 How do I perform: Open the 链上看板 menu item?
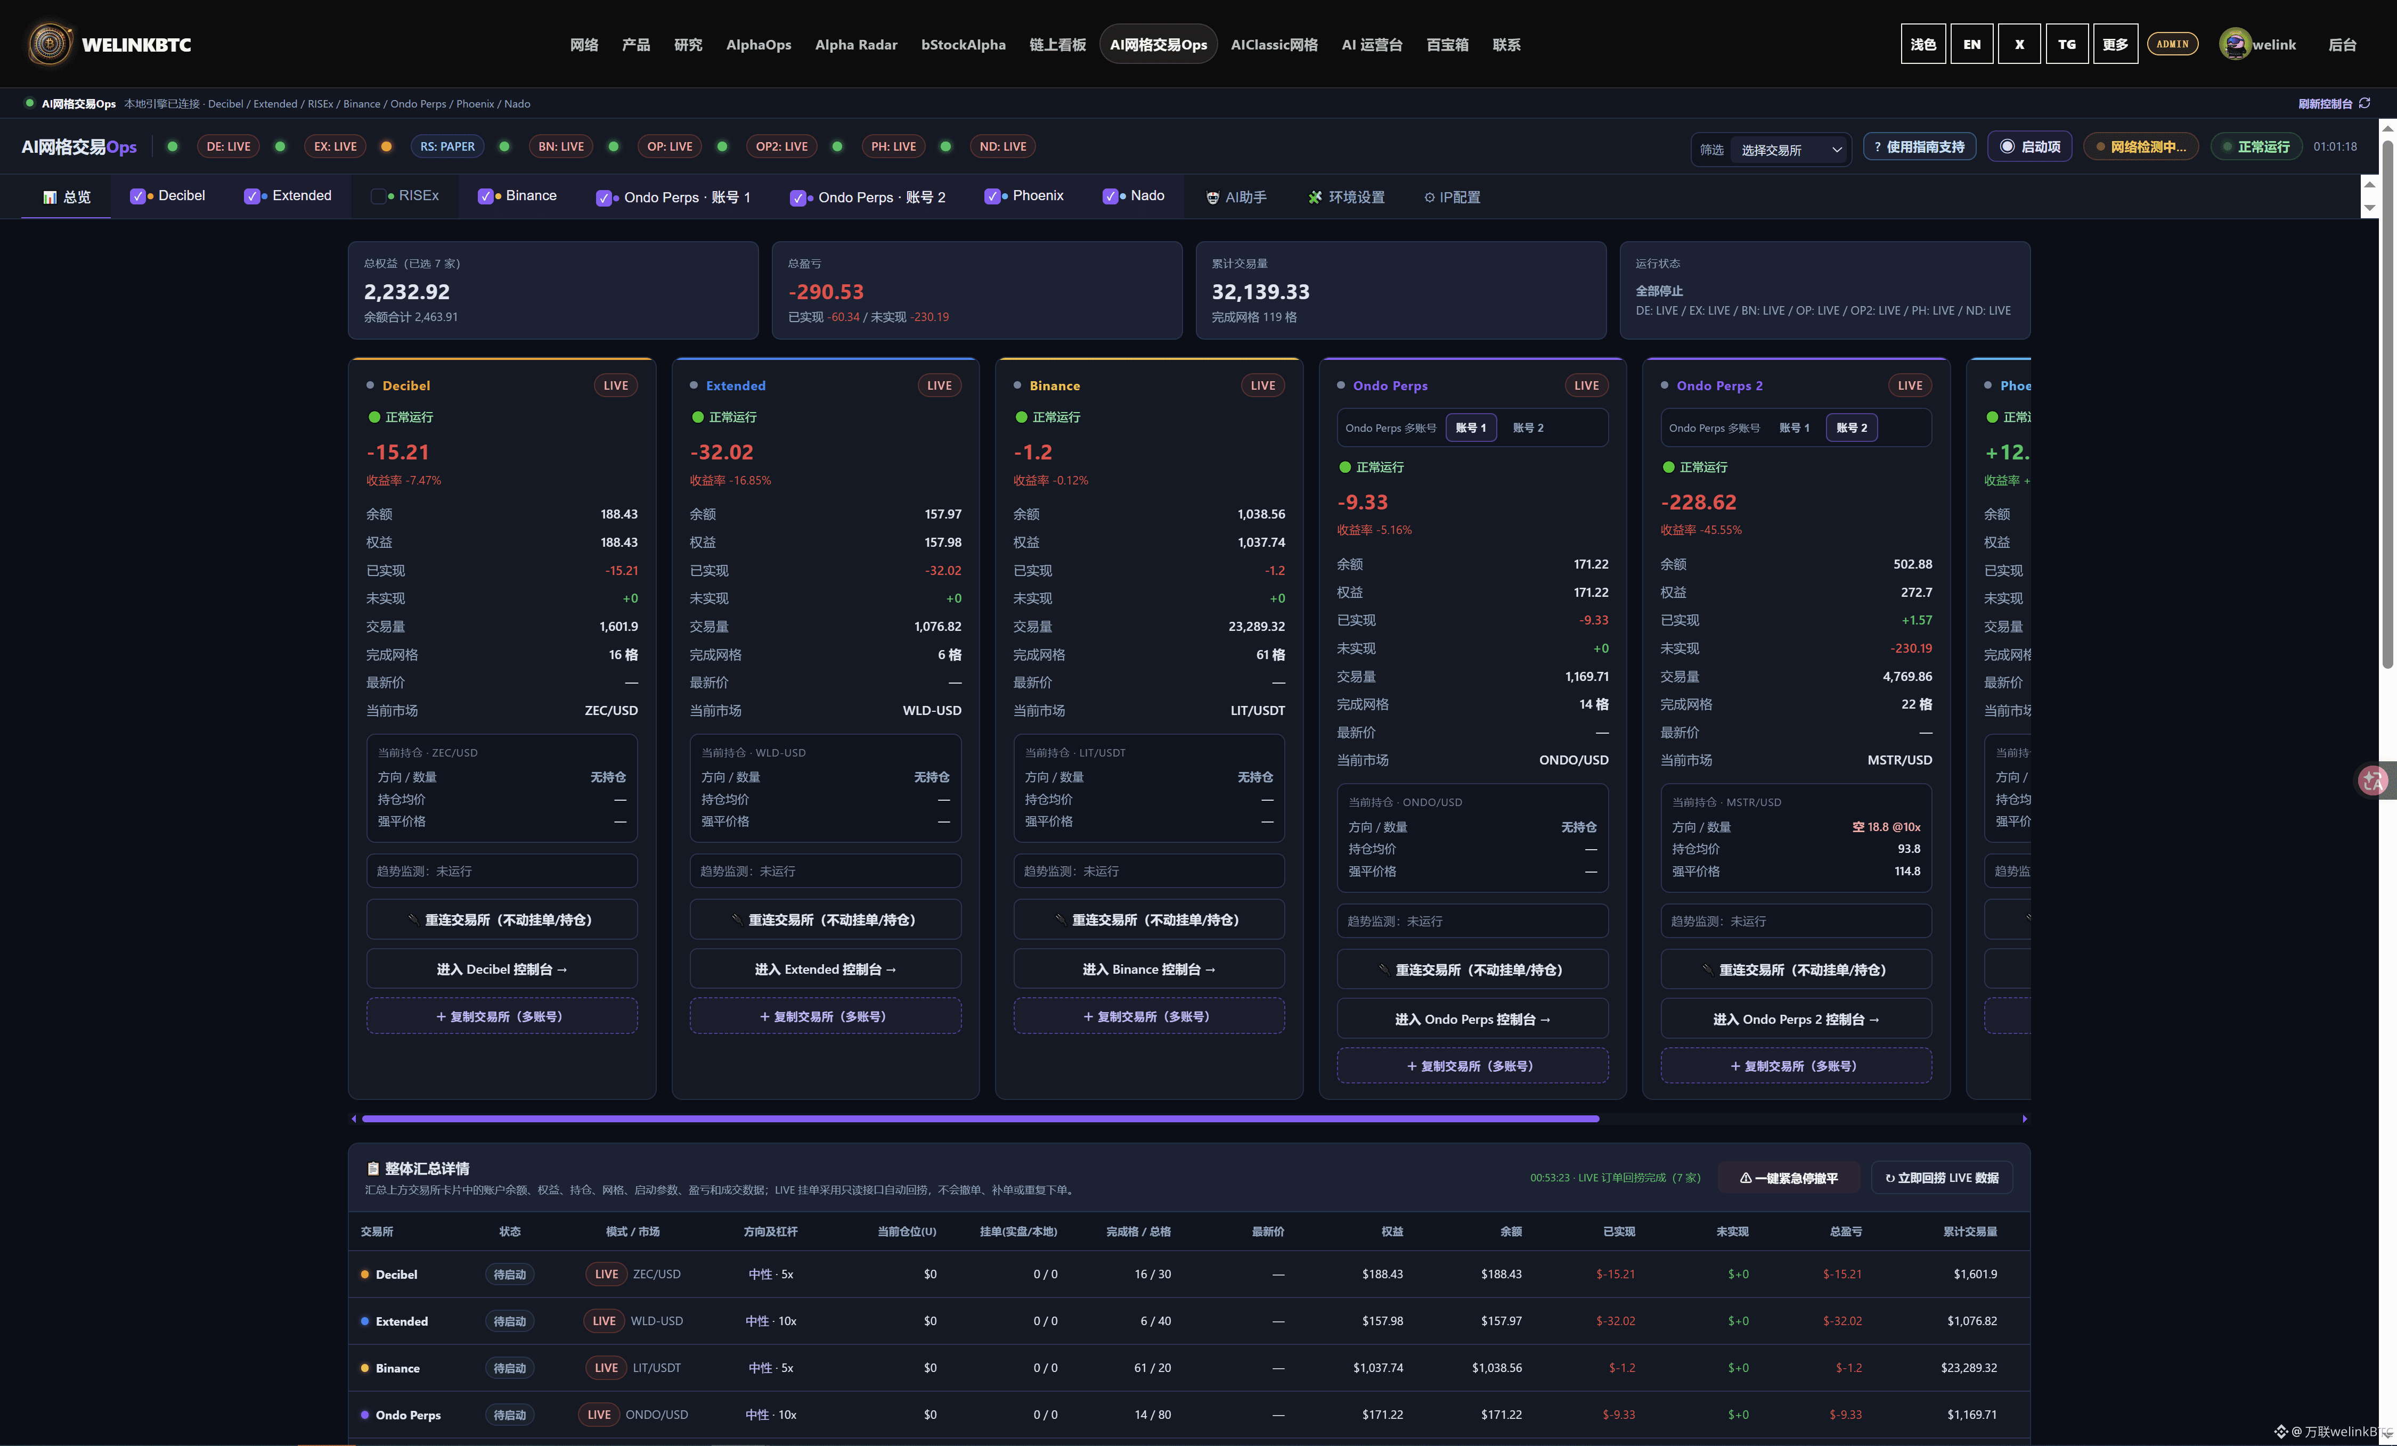pos(1057,45)
